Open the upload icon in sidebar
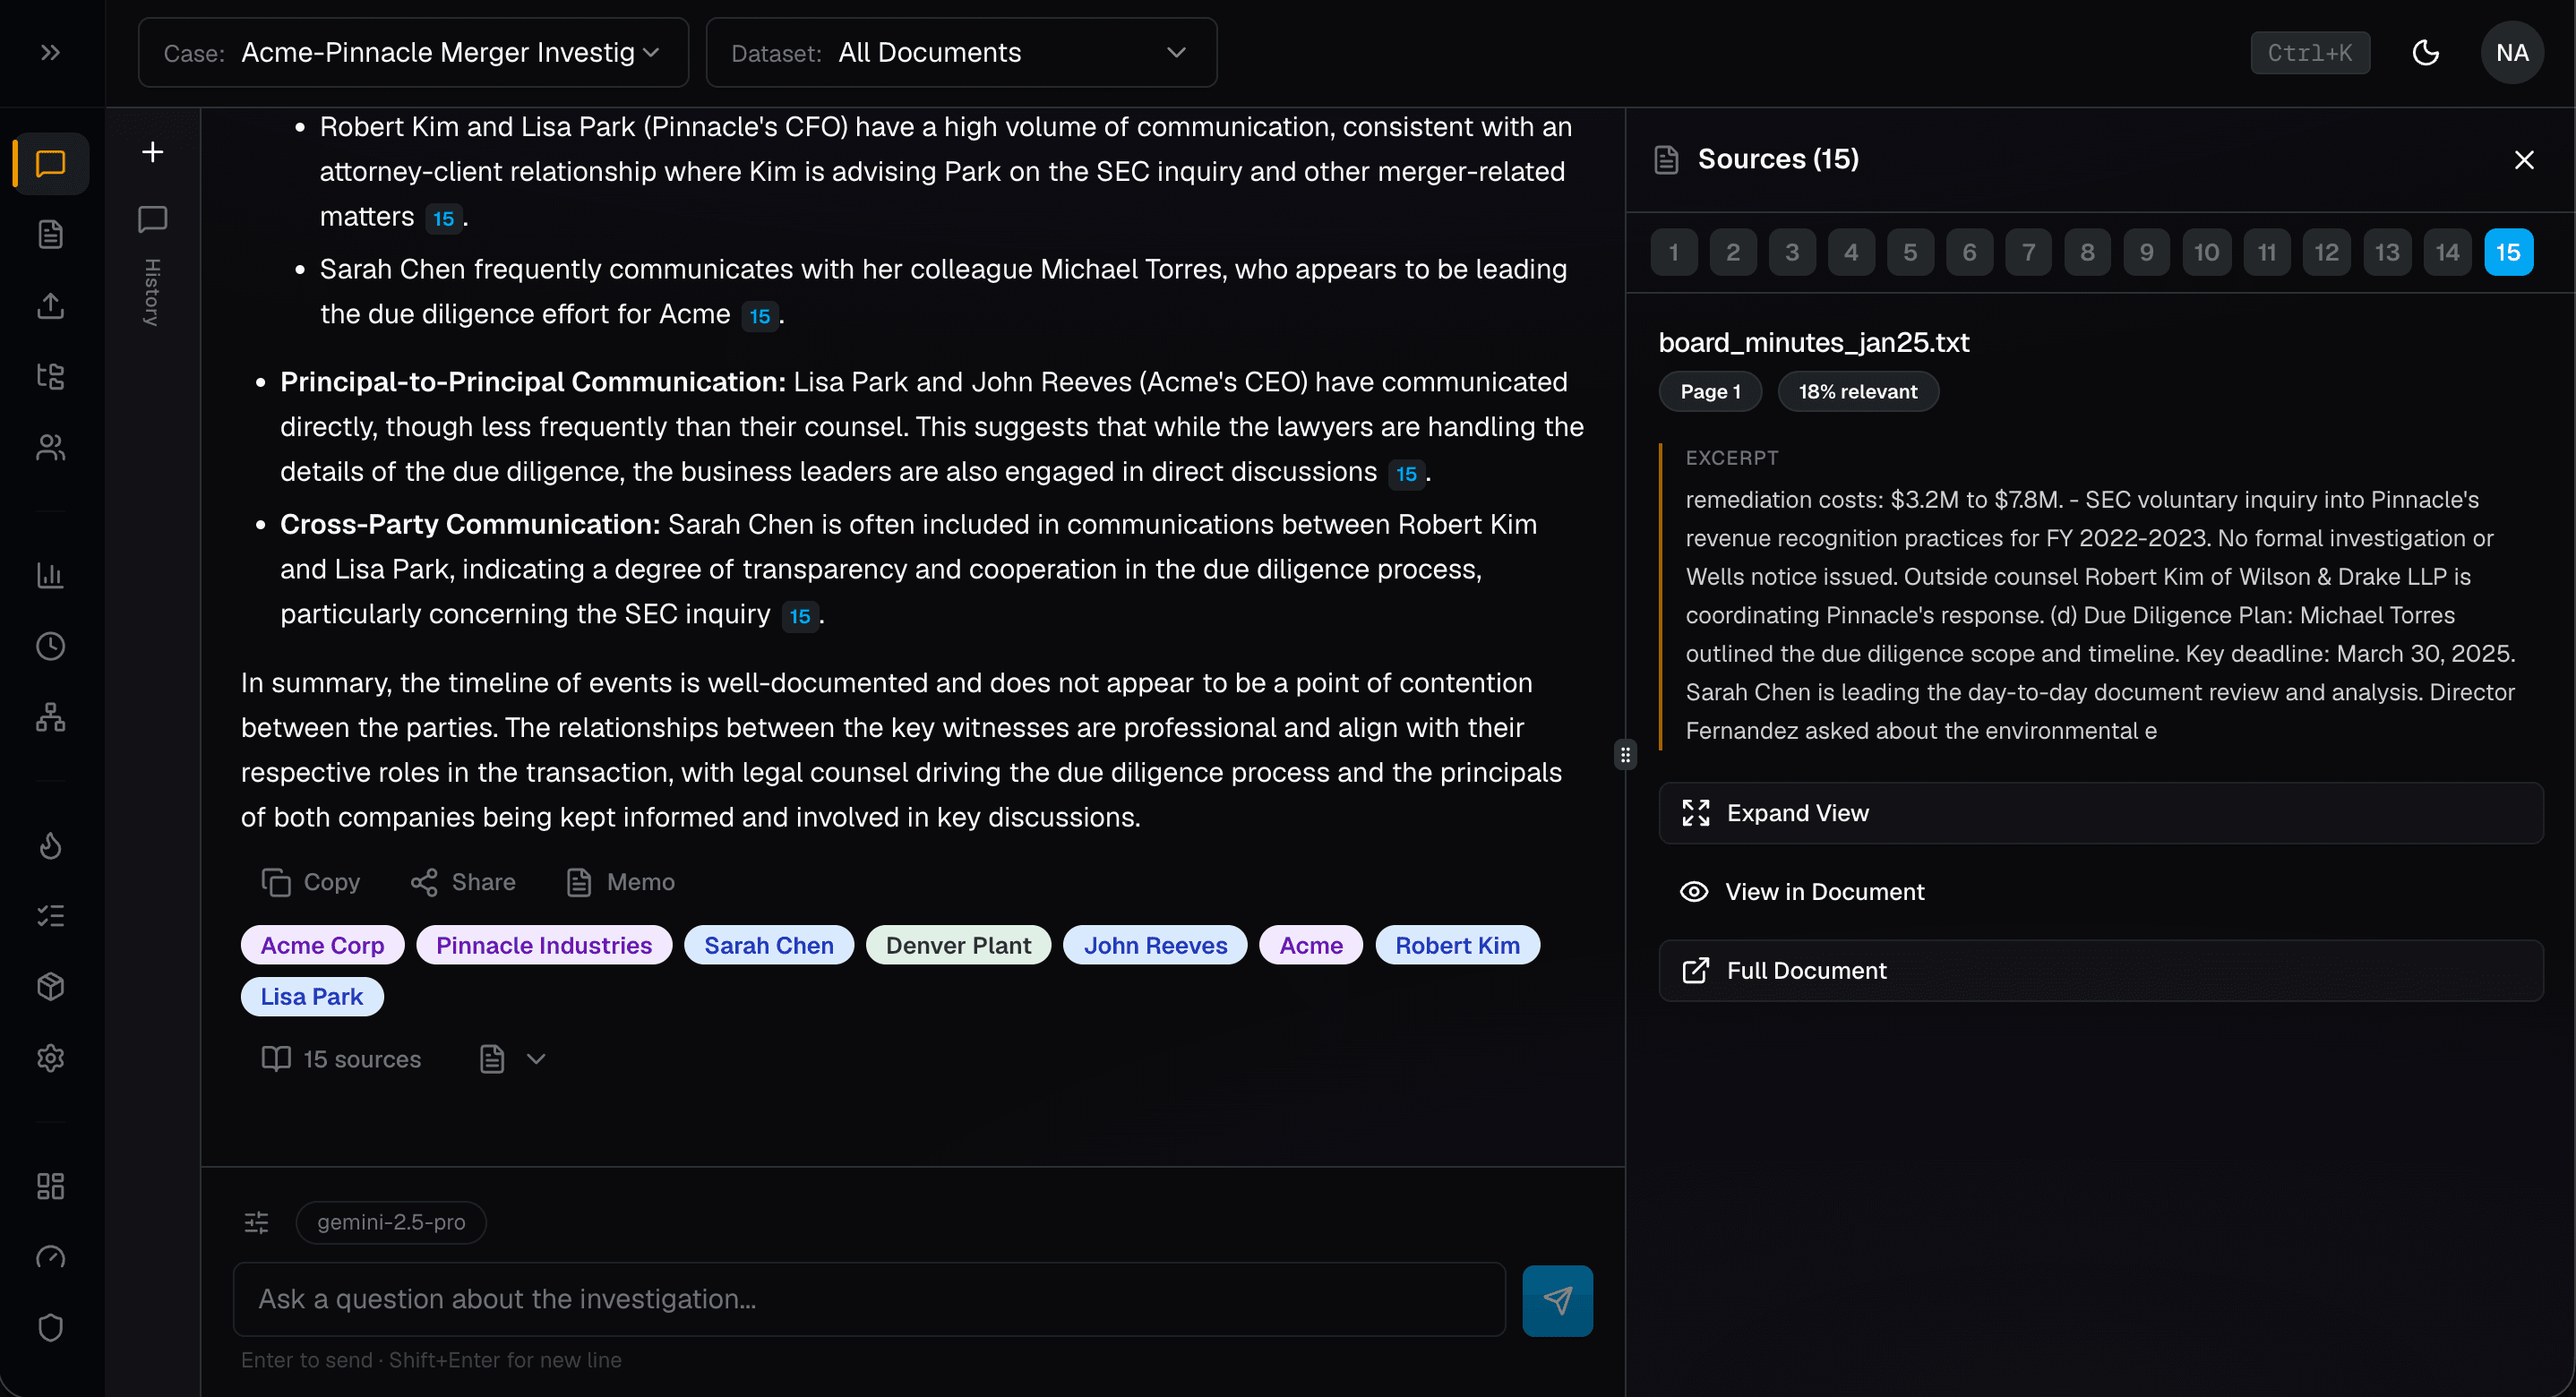Viewport: 2576px width, 1397px height. pos(51,305)
